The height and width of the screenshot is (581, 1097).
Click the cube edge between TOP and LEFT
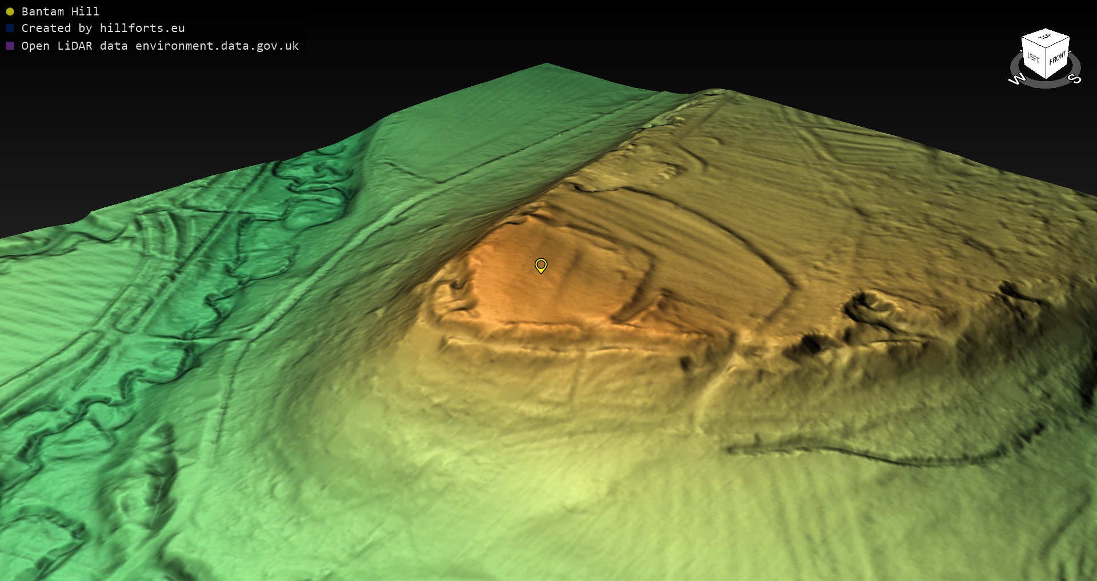click(1034, 42)
